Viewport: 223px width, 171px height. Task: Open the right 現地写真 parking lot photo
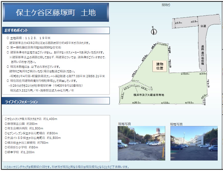point(194,143)
